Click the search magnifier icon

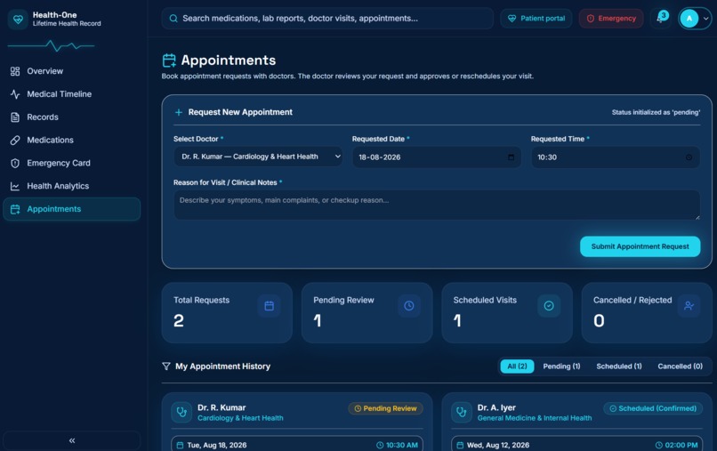point(173,19)
